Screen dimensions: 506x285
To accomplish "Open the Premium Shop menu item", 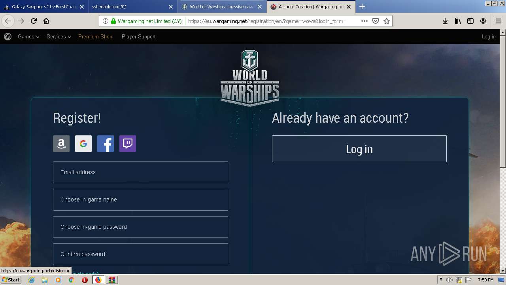I will click(95, 37).
